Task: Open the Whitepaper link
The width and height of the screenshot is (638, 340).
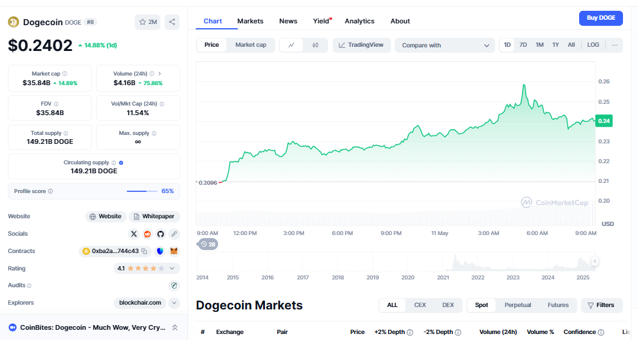Action: [x=154, y=216]
